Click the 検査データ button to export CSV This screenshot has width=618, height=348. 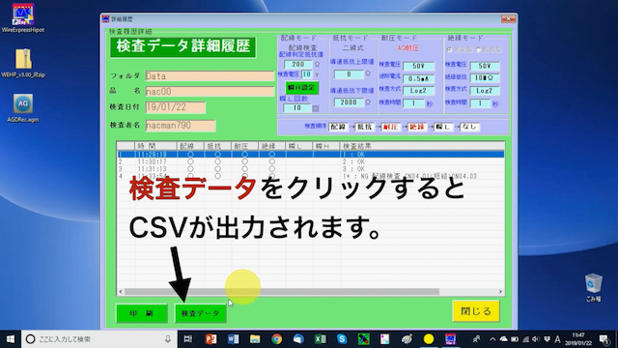201,313
